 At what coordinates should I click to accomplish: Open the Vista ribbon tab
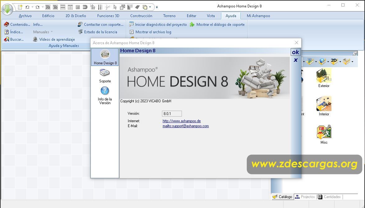click(x=211, y=16)
